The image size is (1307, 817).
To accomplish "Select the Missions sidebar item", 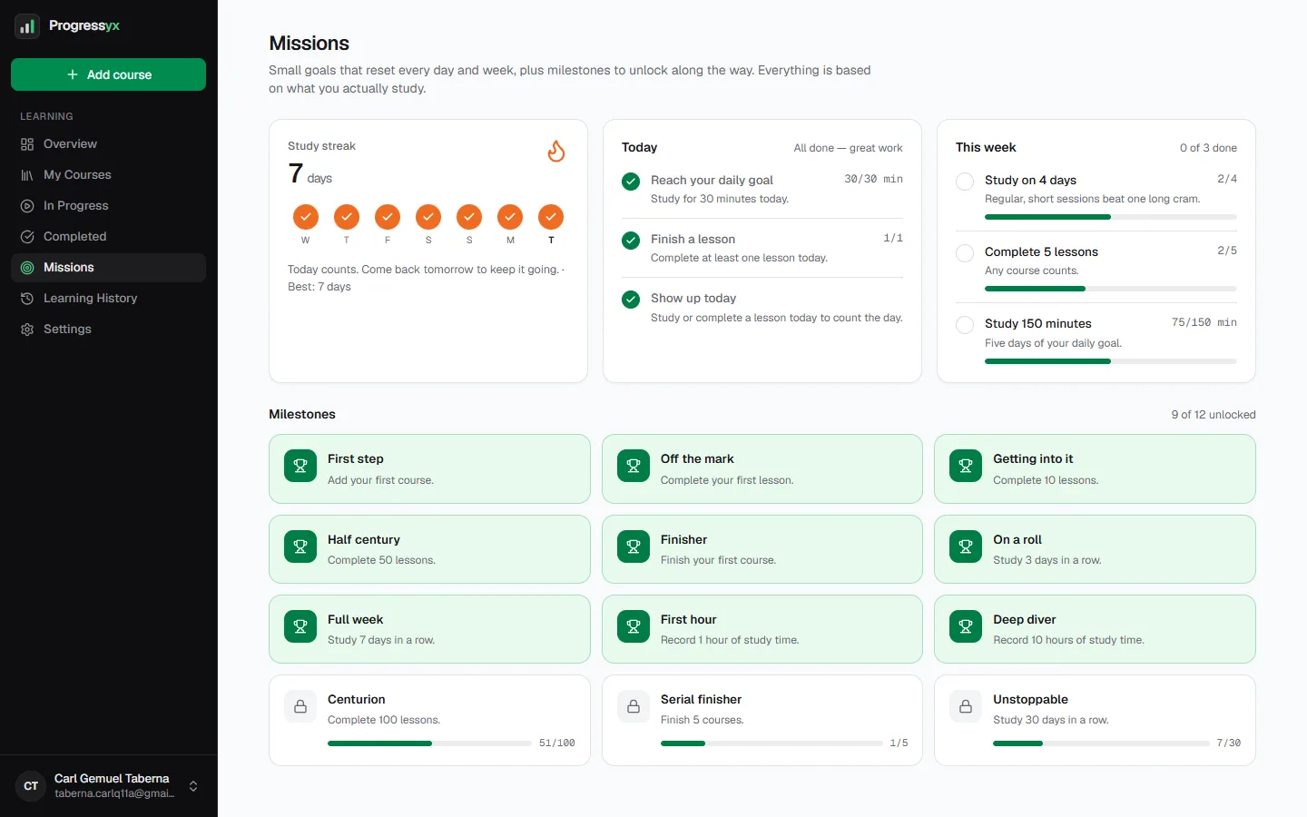I will (x=108, y=268).
